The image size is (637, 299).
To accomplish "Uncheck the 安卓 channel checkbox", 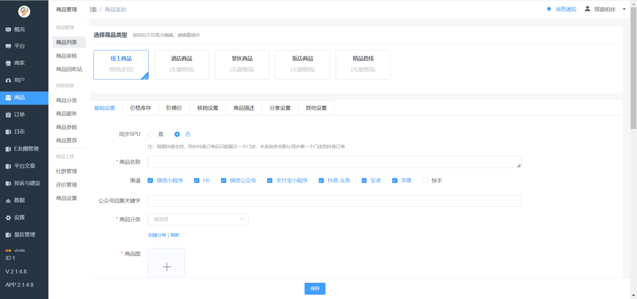I will tap(364, 181).
